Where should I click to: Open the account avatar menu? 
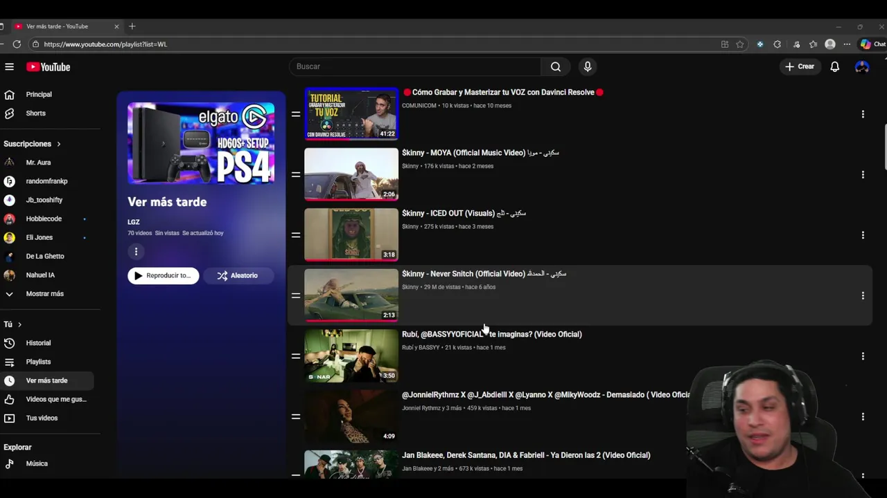click(x=862, y=66)
